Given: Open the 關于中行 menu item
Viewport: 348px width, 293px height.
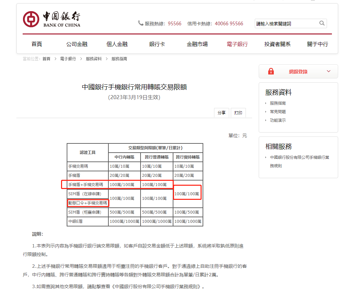Looking at the screenshot, I should coord(317,44).
